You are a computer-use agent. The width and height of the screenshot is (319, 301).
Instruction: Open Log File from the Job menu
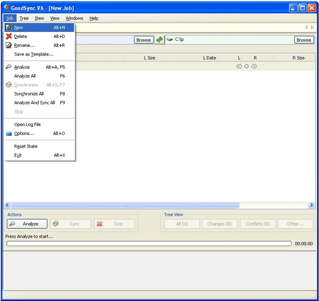click(x=39, y=124)
